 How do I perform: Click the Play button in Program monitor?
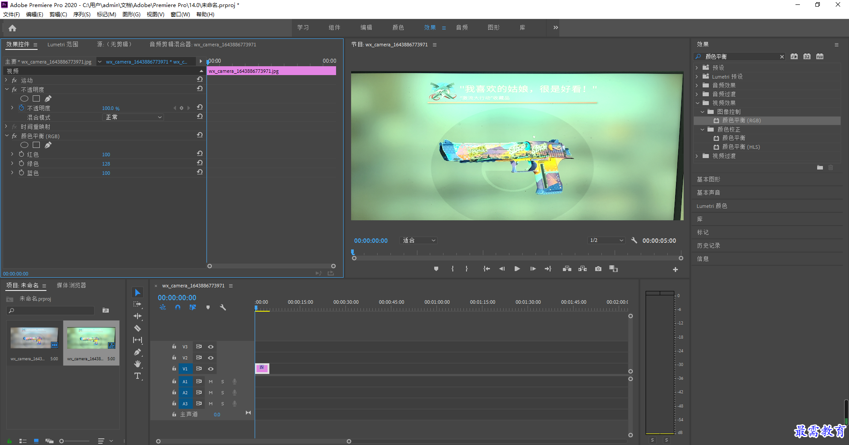coord(517,269)
